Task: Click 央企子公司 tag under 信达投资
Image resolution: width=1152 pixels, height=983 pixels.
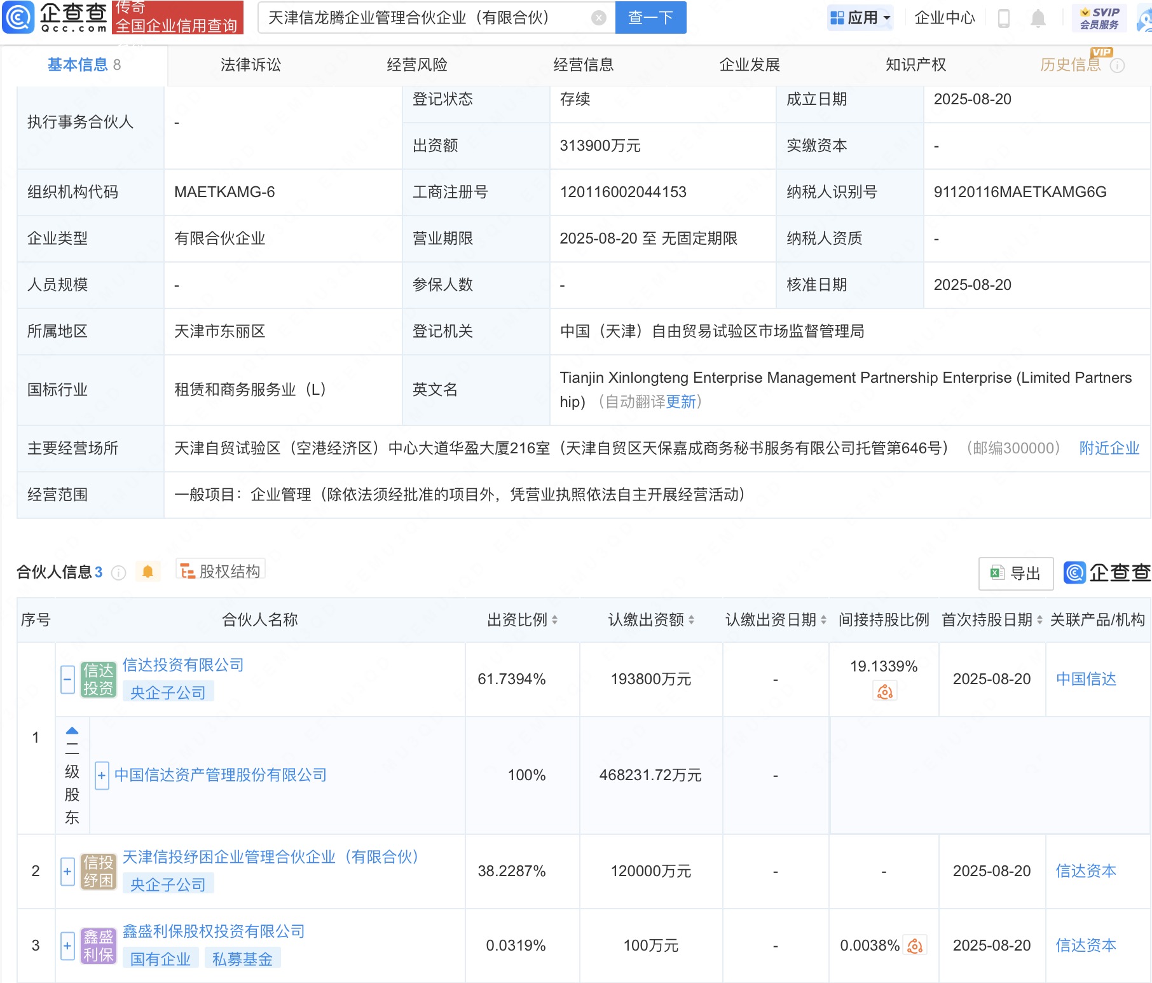Action: pyautogui.click(x=168, y=692)
